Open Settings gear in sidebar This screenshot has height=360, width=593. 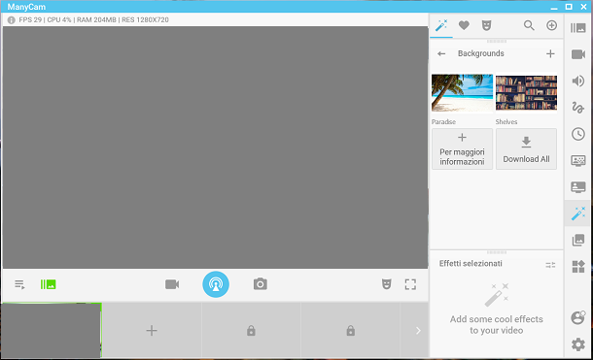click(x=577, y=344)
